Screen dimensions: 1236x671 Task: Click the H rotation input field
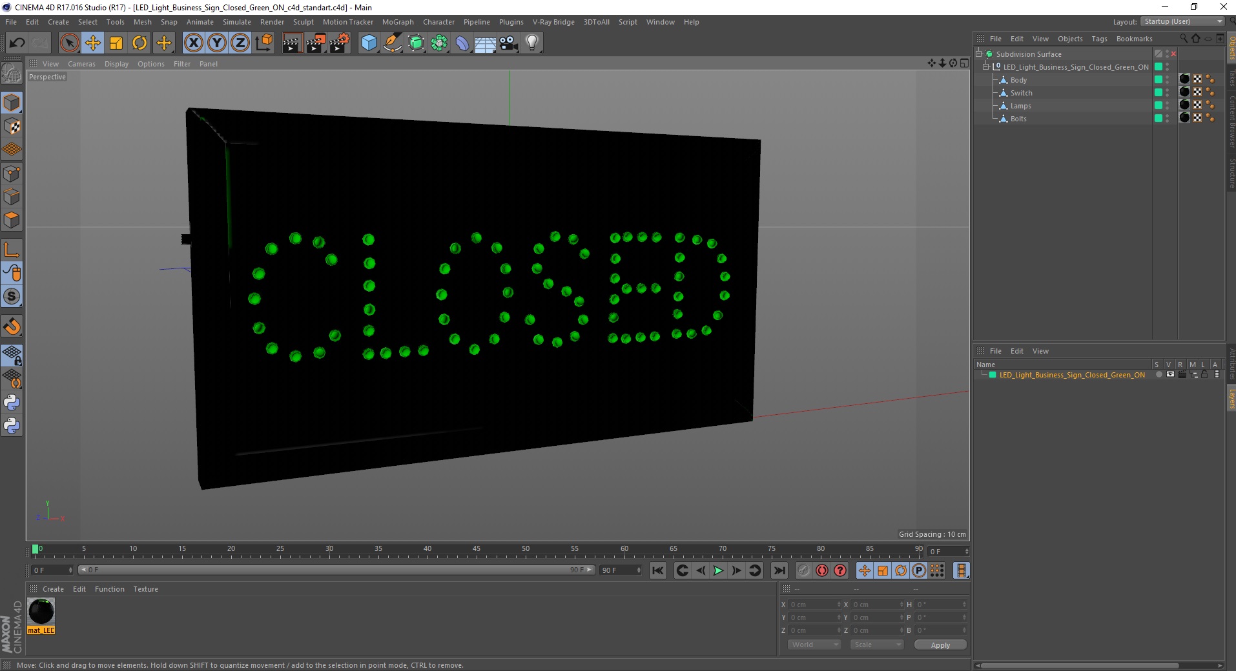click(941, 605)
